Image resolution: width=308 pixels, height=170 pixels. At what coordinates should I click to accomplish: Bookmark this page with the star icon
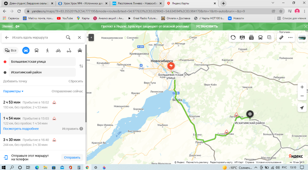[281, 11]
